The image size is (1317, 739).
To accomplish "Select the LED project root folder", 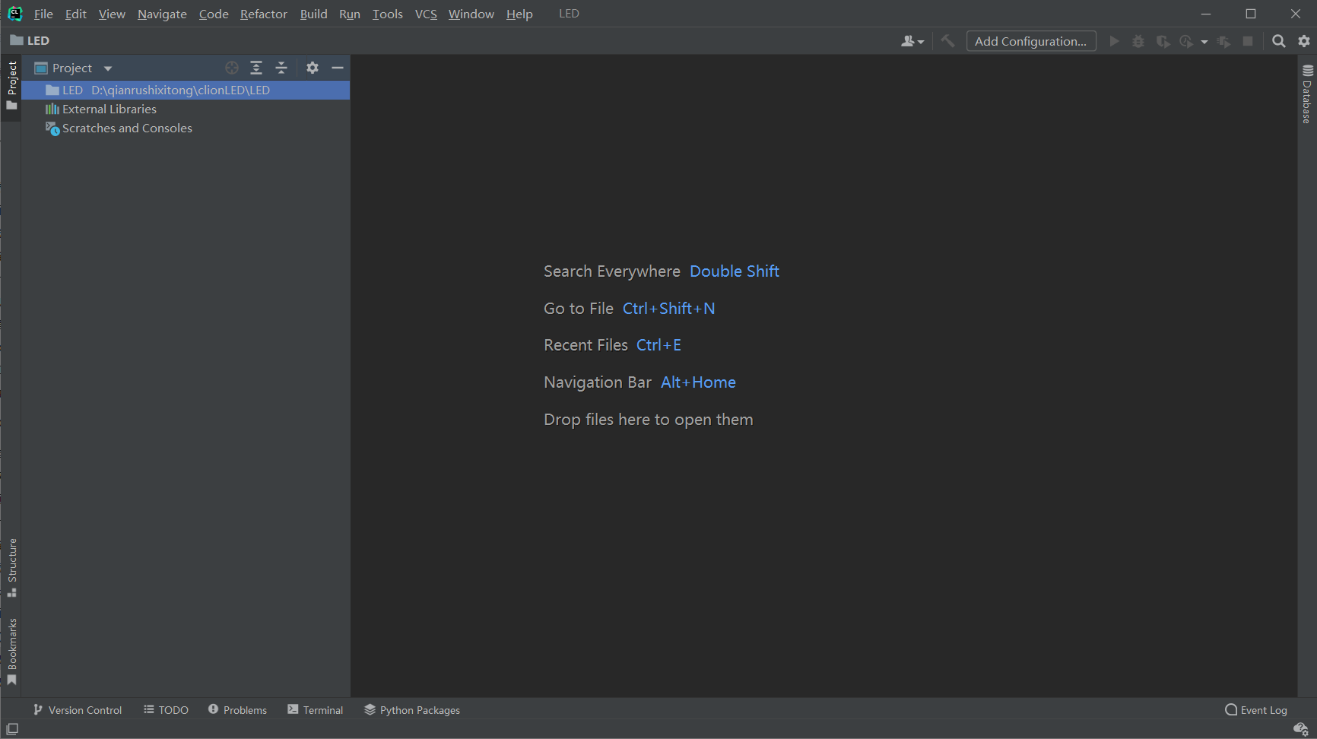I will point(186,90).
